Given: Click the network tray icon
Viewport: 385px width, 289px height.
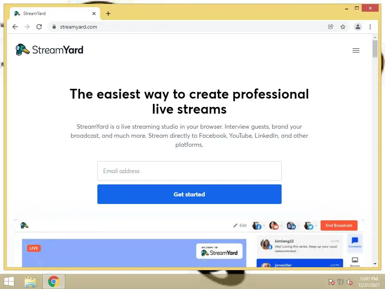Looking at the screenshot, I should pos(341,282).
